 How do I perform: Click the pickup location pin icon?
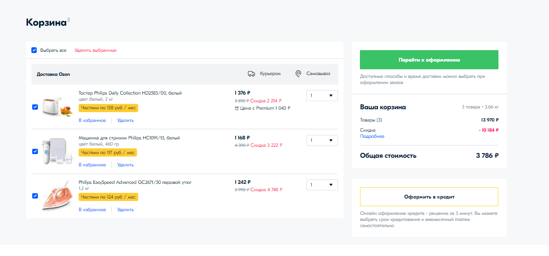[x=298, y=74]
